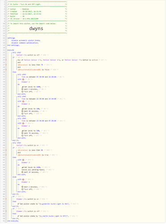Click condition 'Dimmer 2's switch is off'
The width and height of the screenshot is (166, 224).
(28, 211)
